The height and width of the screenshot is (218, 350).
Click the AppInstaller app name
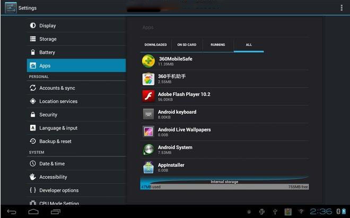pyautogui.click(x=171, y=165)
